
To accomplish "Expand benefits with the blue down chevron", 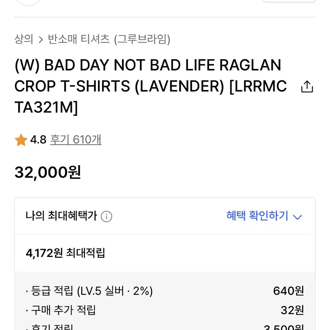I will point(298,217).
